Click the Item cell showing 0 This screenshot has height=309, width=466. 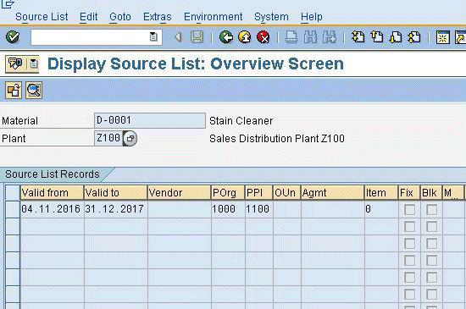(381, 209)
